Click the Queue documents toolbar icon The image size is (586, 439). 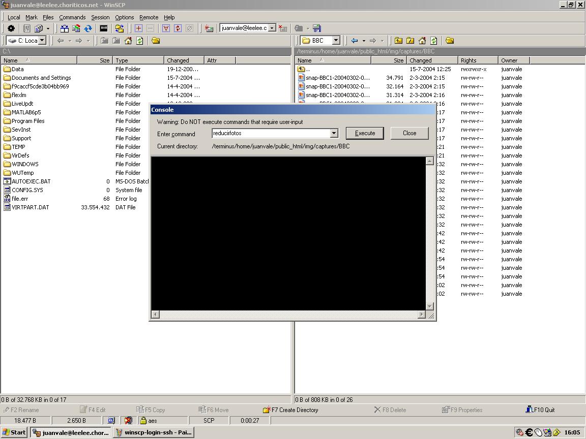click(x=39, y=28)
